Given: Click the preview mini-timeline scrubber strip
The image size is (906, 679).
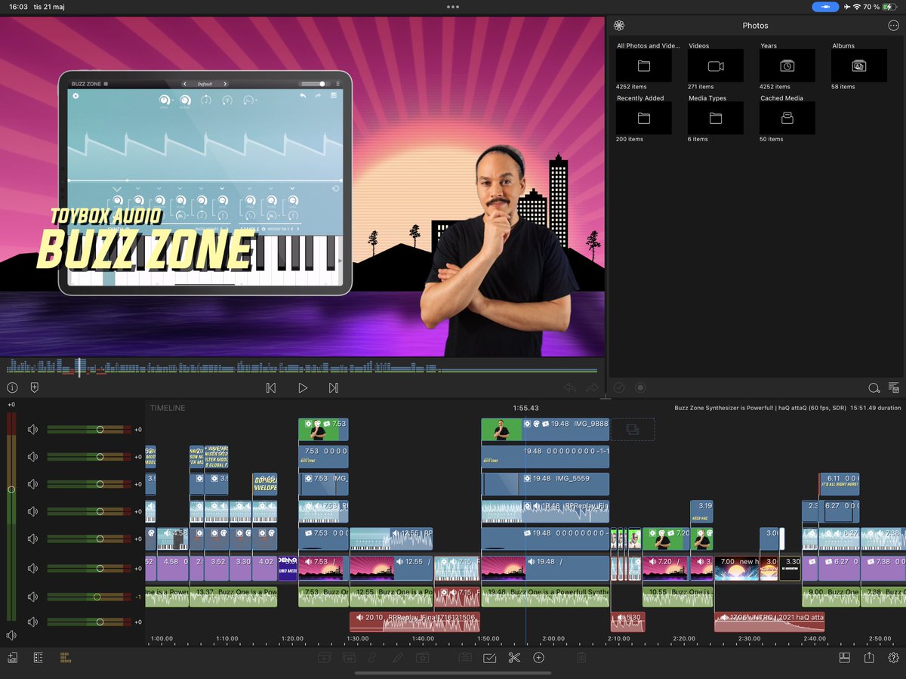Looking at the screenshot, I should point(302,368).
